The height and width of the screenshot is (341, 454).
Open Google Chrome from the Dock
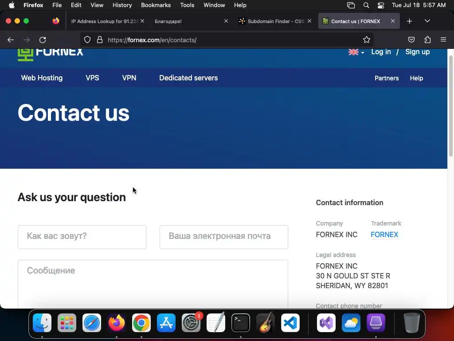click(x=141, y=323)
